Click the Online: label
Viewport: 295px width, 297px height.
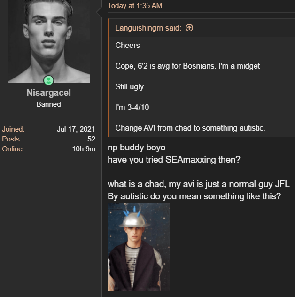[x=13, y=149]
